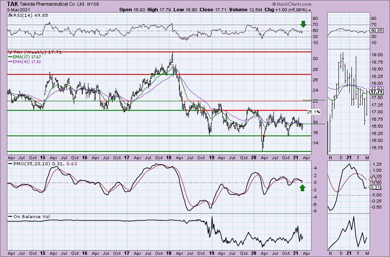Click the 1.25 PMO axis label
This screenshot has height=257, width=390.
click(377, 164)
